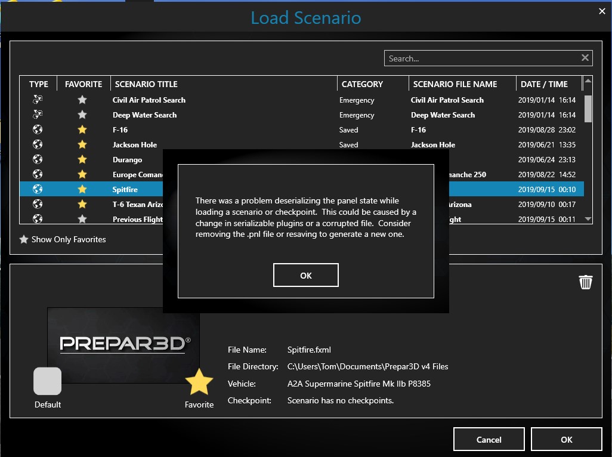612x457 pixels.
Task: Favorite the Civil Air Patrol Search scenario
Action: point(82,100)
